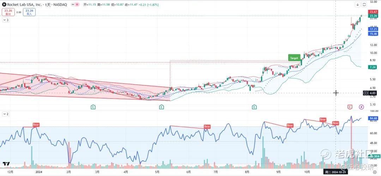The height and width of the screenshot is (176, 381).
Task: Click the 8月 label on the time axis
Action: 247,172
